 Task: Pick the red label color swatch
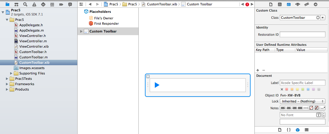click(287, 89)
